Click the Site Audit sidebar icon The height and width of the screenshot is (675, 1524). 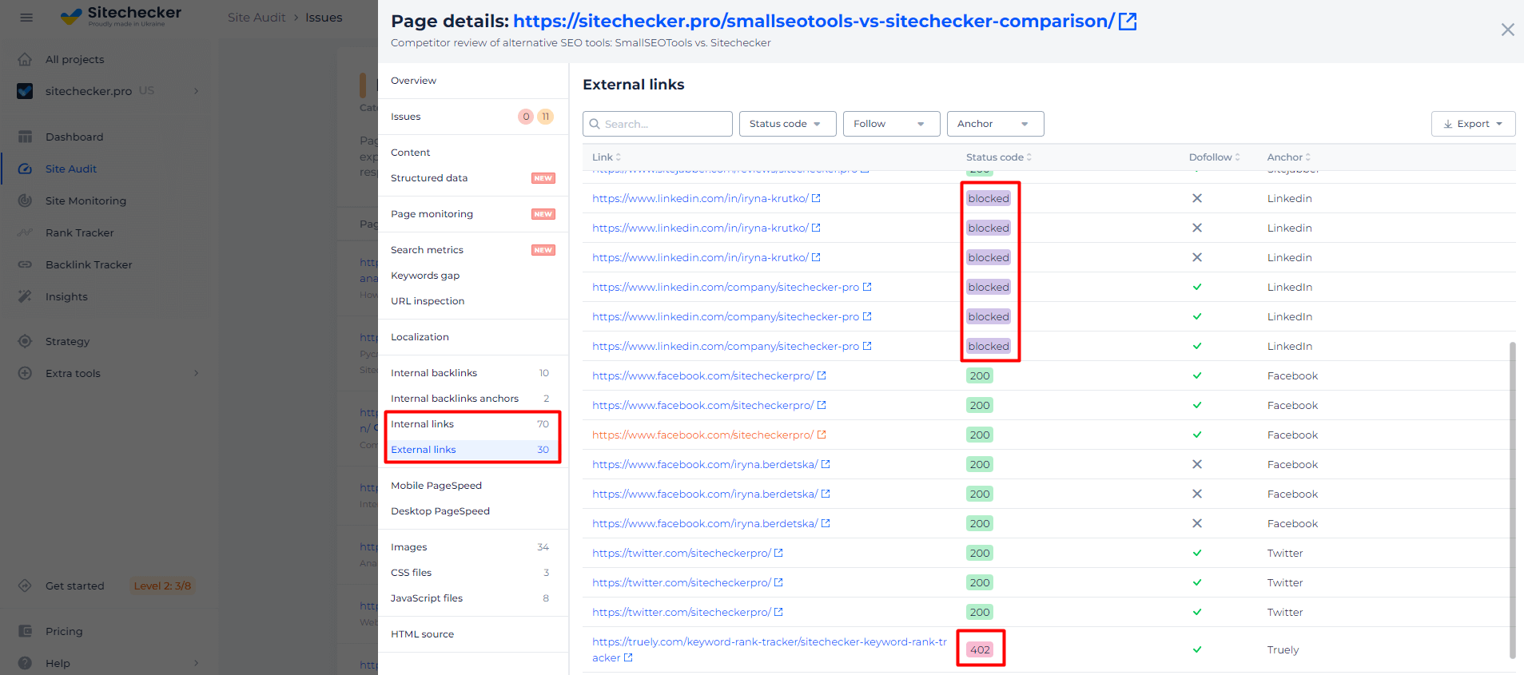26,169
